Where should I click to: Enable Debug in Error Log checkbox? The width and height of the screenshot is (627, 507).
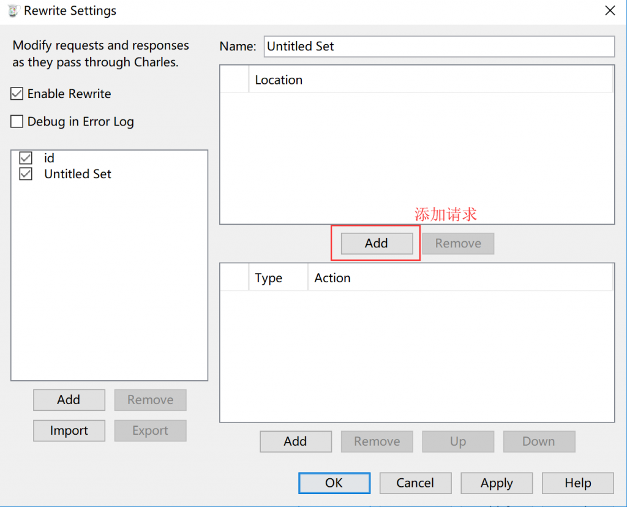click(x=17, y=122)
